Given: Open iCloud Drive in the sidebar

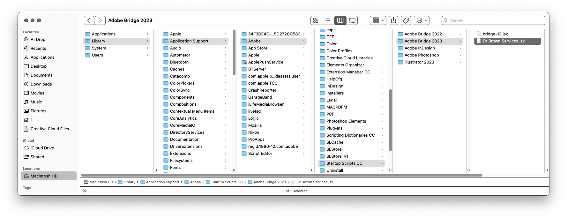Looking at the screenshot, I should (49, 148).
